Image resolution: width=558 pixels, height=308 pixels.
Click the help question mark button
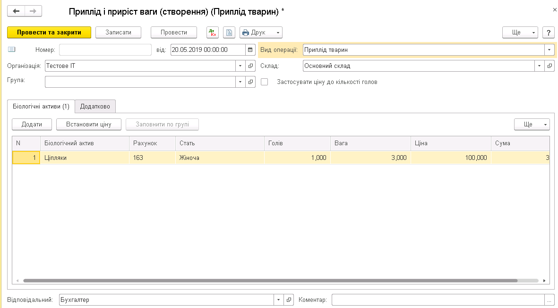[x=548, y=33]
